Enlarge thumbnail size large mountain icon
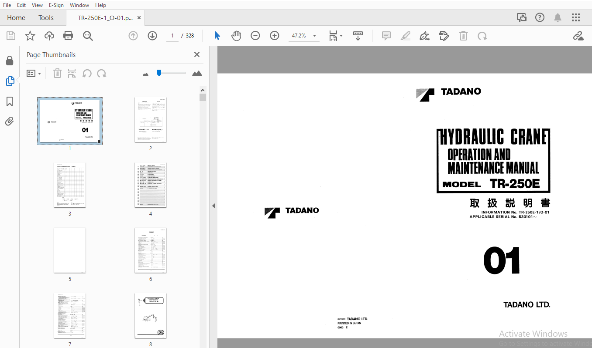Screen dimensions: 592x348 click(197, 73)
